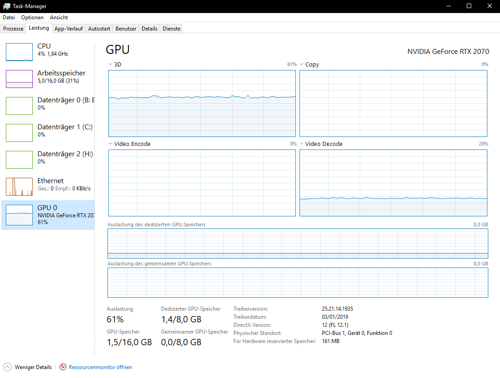Open the Video Encode engine dropdown
This screenshot has width=500, height=378.
point(110,144)
